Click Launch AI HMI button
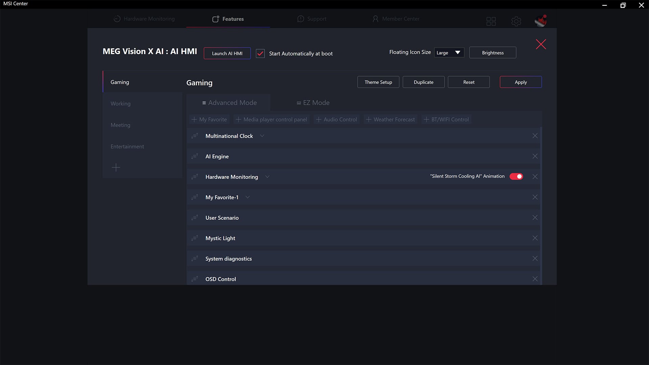Image resolution: width=649 pixels, height=365 pixels. pos(227,53)
